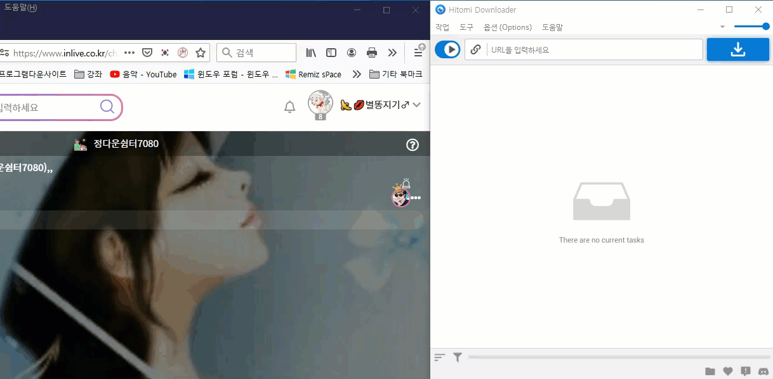Click the URL input field
Viewport: 773px width, 379px height.
[594, 49]
